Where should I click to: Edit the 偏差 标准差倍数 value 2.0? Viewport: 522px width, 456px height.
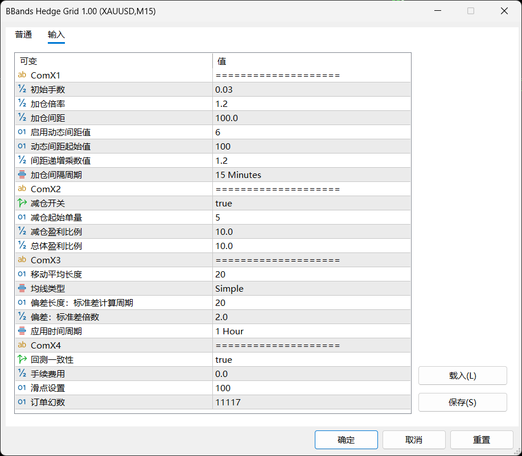click(311, 317)
